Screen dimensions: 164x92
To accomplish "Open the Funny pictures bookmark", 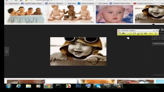I will click(86, 3).
